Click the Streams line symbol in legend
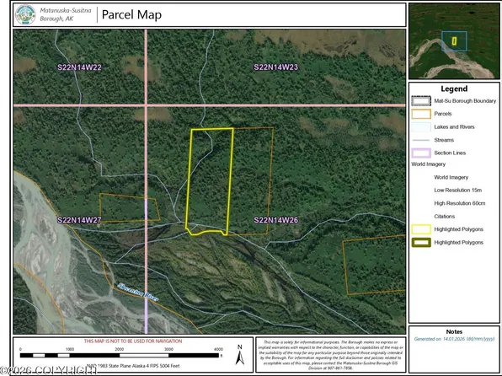The width and height of the screenshot is (502, 376). pos(421,140)
